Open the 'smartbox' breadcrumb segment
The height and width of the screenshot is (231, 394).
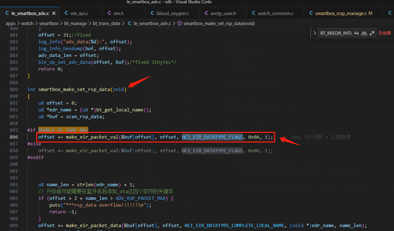(x=49, y=23)
